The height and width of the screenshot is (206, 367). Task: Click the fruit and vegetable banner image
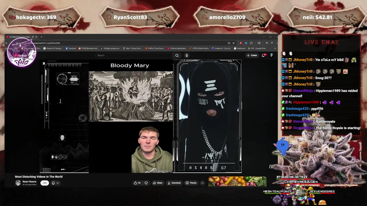pyautogui.click(x=237, y=181)
